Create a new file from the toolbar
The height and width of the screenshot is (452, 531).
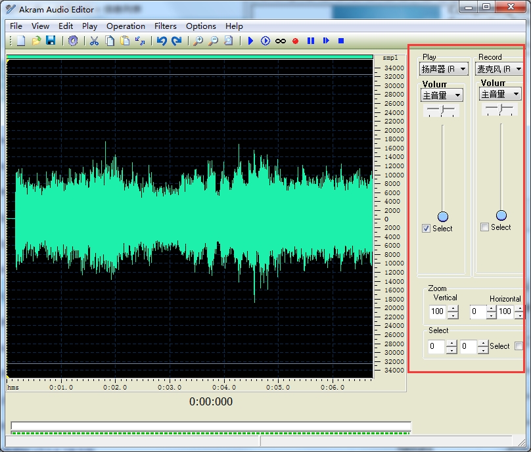point(21,41)
